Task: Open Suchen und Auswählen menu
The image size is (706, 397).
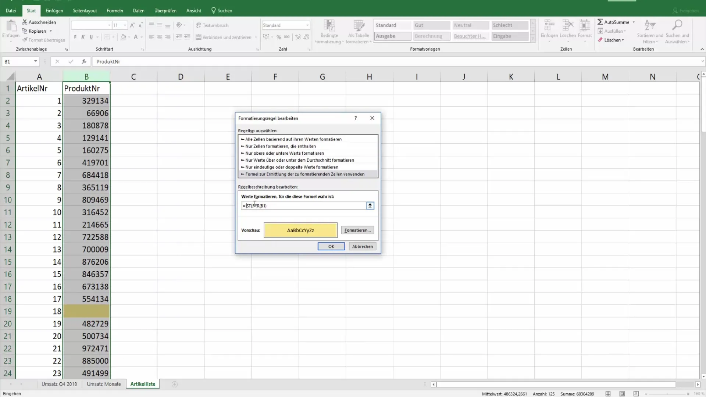Action: [x=677, y=32]
